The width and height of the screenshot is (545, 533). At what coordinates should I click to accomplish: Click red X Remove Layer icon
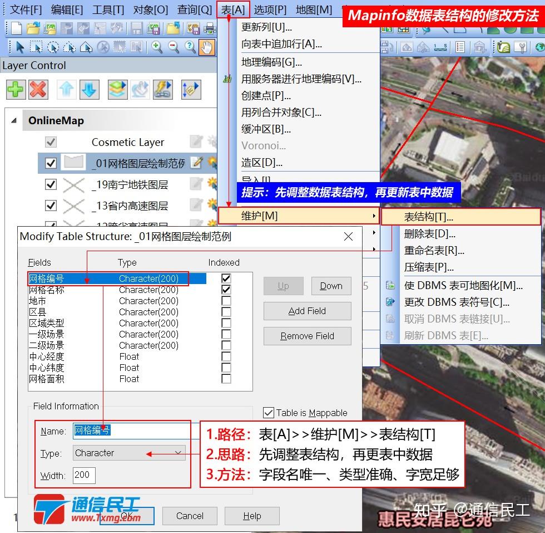[x=38, y=90]
